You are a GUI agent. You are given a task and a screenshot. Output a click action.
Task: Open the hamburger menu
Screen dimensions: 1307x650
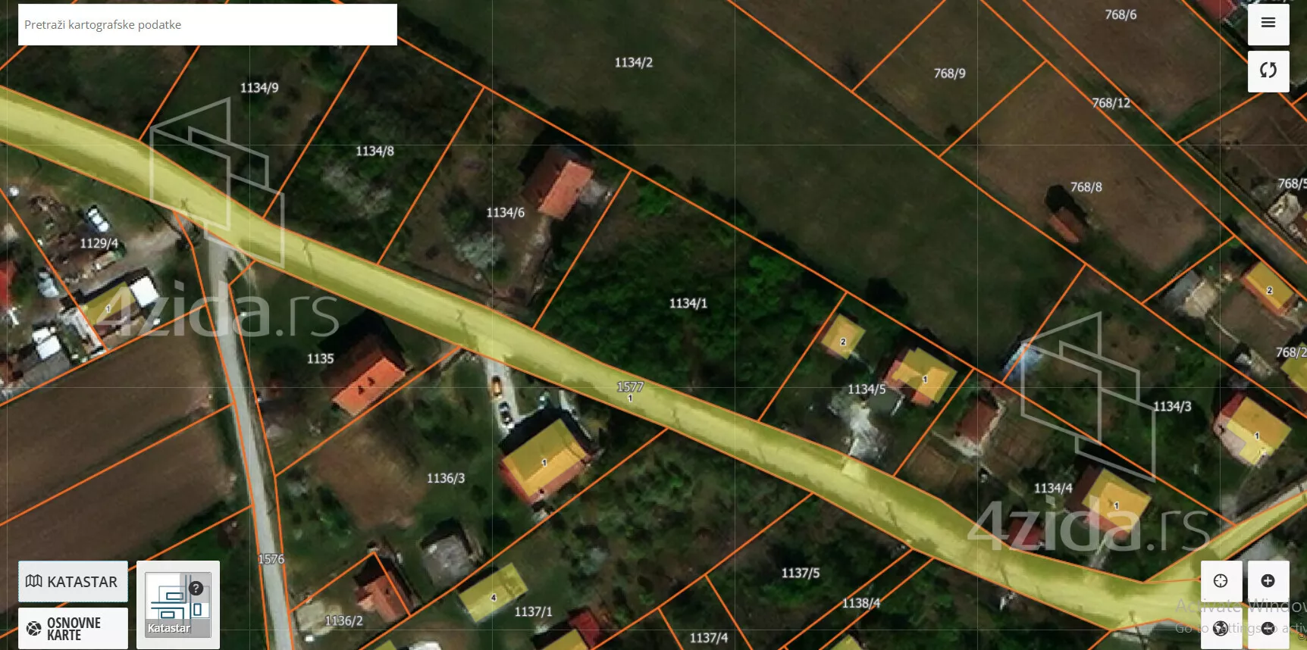click(1268, 23)
